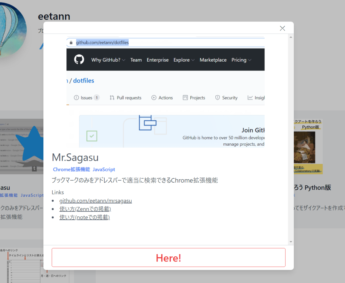Select the Chrome拡張機能 tag in modal
The image size is (345, 283).
point(71,169)
